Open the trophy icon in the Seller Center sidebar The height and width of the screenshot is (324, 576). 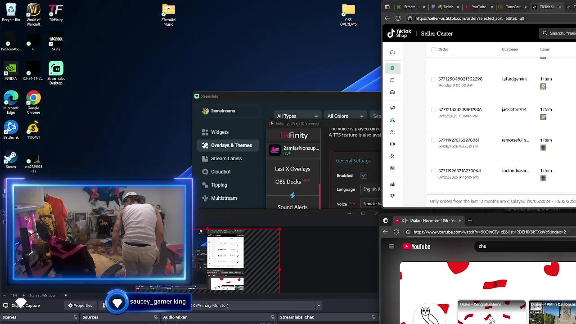point(392,196)
